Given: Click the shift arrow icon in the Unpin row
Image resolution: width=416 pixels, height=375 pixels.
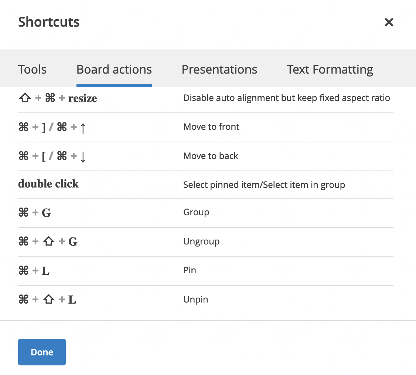Looking at the screenshot, I should tap(48, 300).
